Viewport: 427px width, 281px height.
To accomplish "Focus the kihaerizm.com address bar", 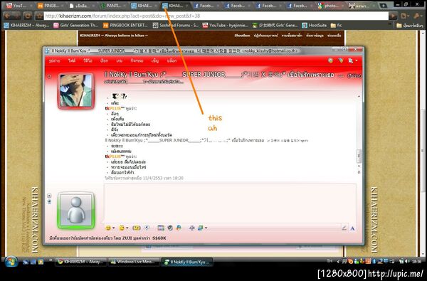I will 216,16.
